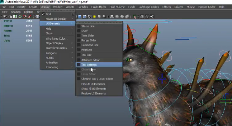This screenshot has height=126, width=232.
Task: Tear off the UI Elements submenu via dashed bar
Action: tap(99, 22)
